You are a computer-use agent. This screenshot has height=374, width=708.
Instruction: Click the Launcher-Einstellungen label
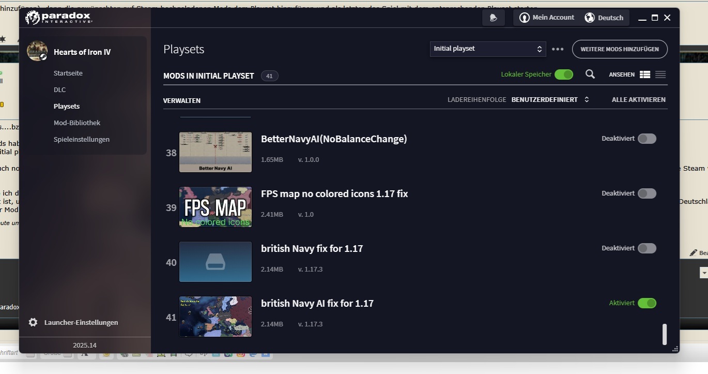point(81,322)
